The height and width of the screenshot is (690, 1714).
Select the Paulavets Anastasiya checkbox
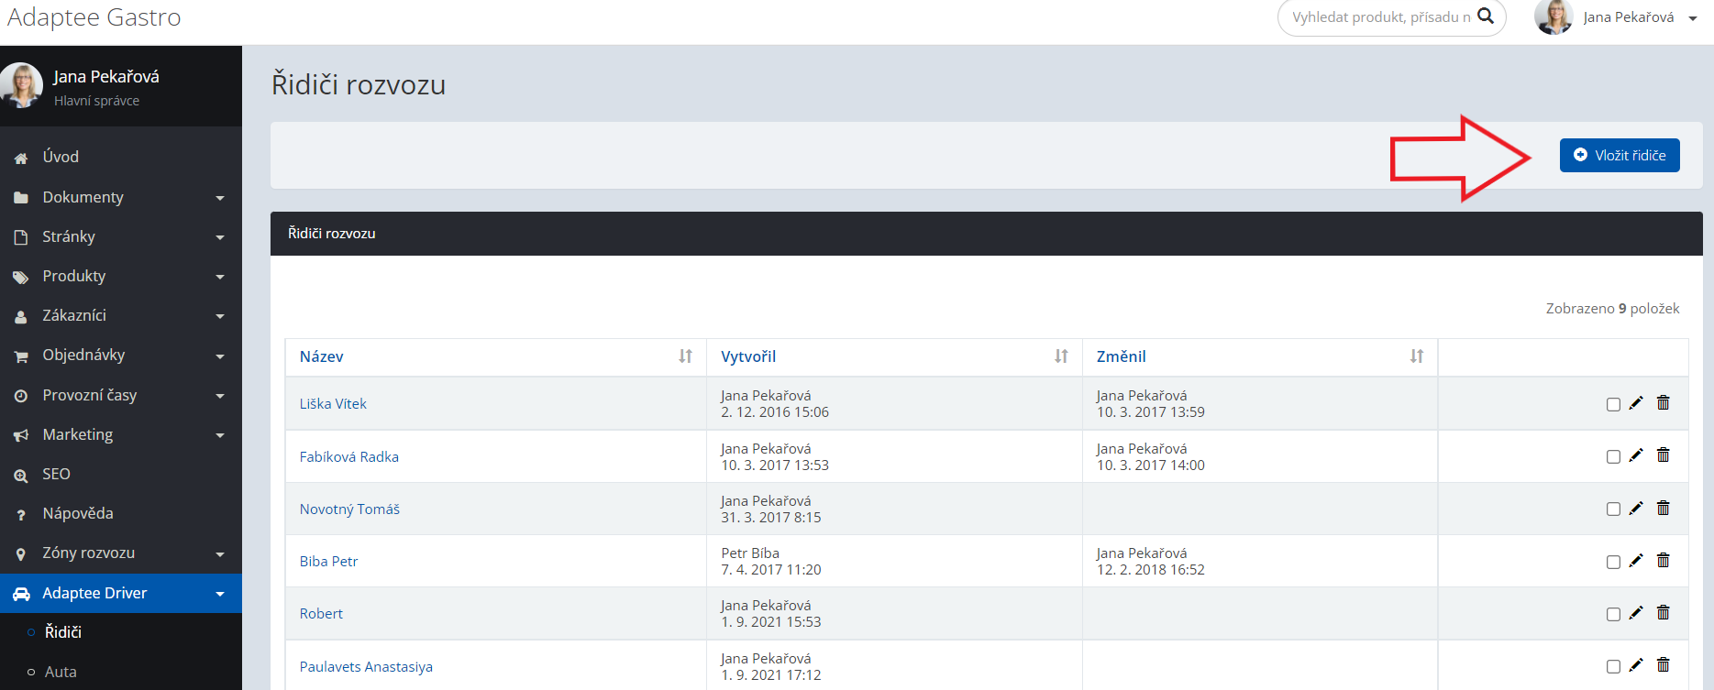tap(1613, 666)
